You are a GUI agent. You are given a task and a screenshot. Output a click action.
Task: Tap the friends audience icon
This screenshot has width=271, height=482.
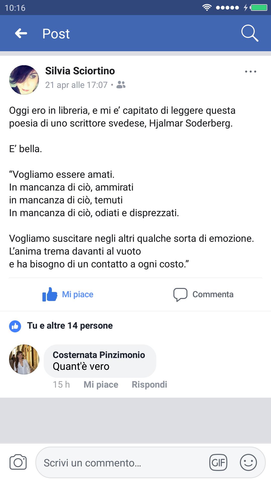click(121, 85)
